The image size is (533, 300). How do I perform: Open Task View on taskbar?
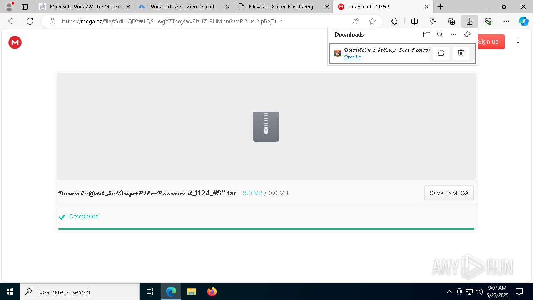click(x=150, y=292)
